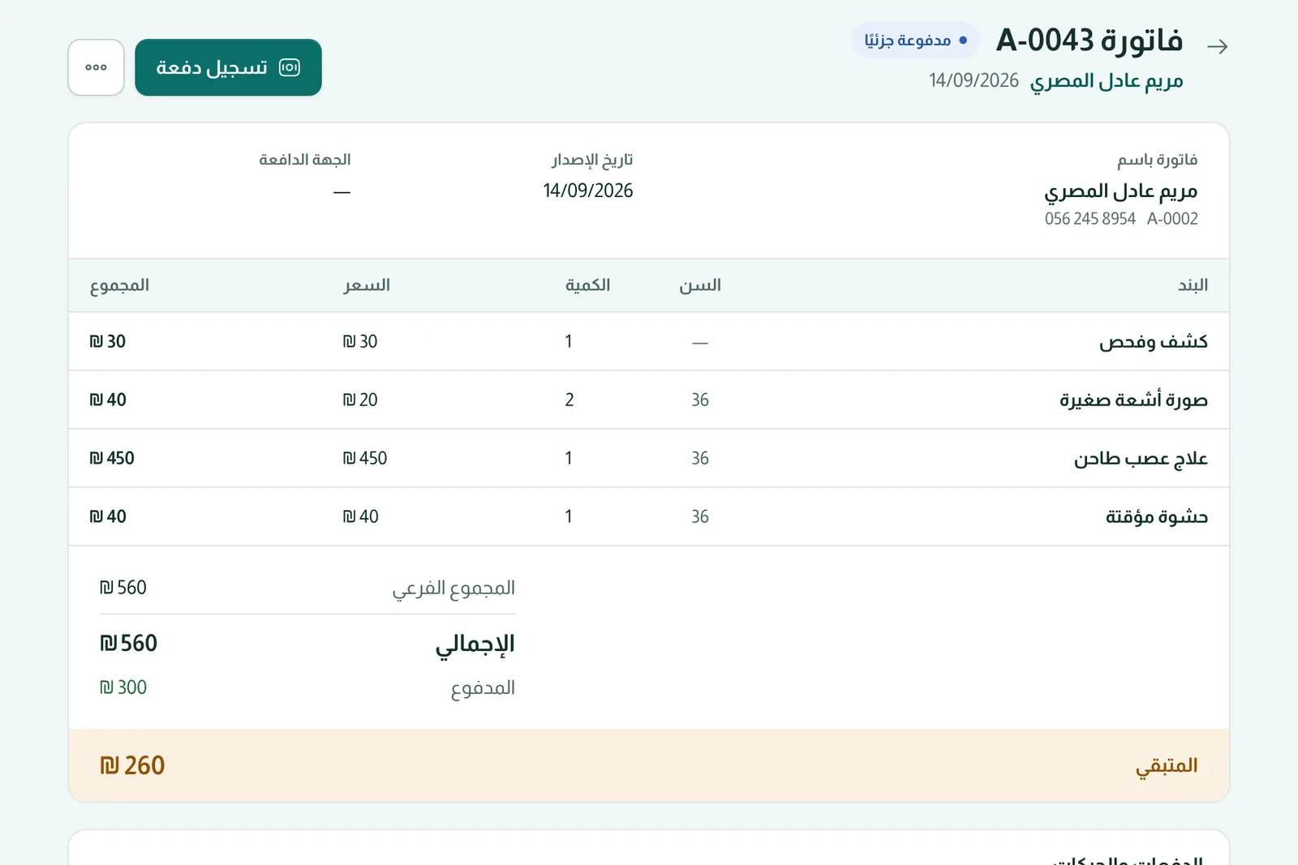1298x865 pixels.
Task: Click the remaining balance ₪ 260
Action: 132,765
